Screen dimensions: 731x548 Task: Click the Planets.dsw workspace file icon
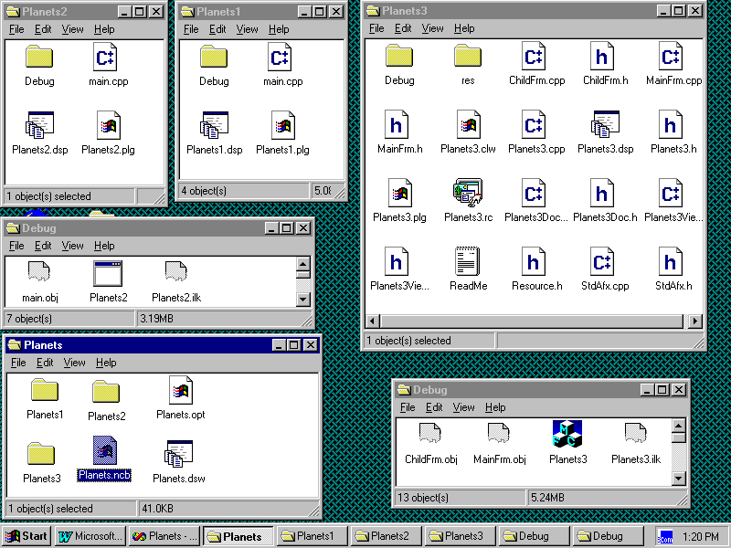tap(181, 454)
